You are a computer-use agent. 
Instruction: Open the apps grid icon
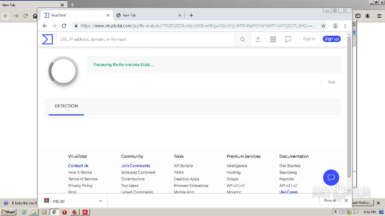click(273, 39)
